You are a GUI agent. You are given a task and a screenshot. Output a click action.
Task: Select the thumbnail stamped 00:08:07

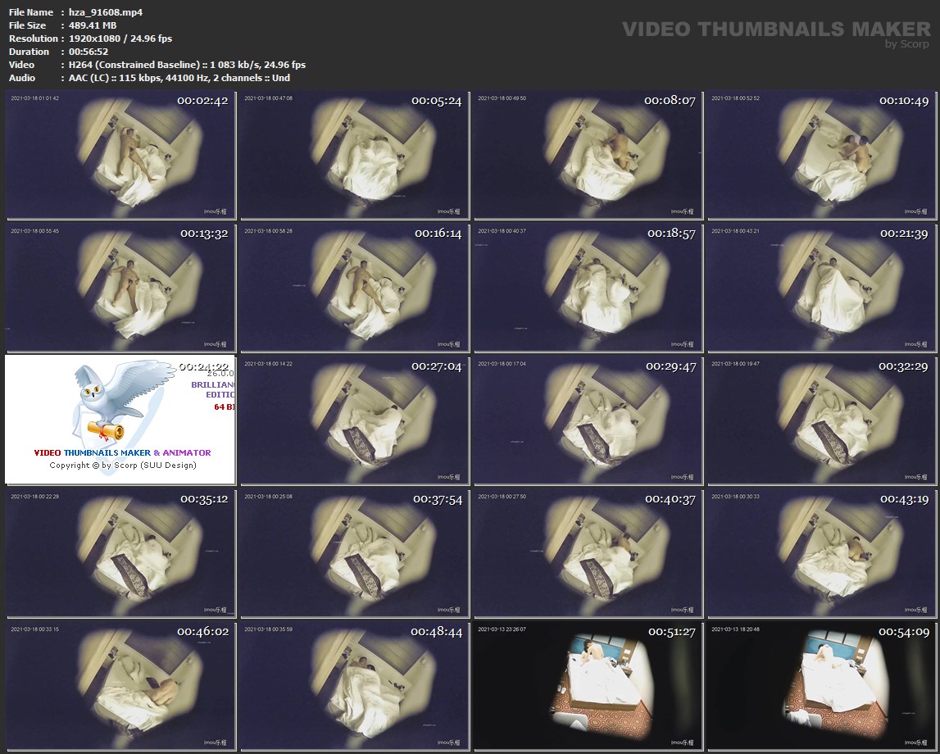[588, 155]
